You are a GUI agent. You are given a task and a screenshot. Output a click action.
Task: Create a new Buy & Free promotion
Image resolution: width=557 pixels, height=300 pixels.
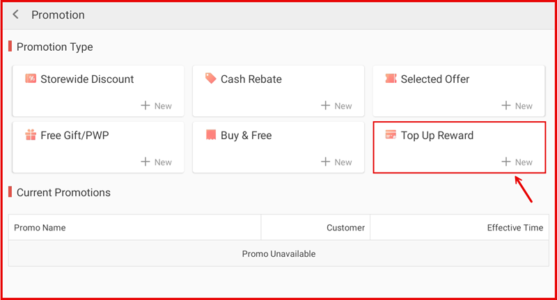click(x=336, y=162)
